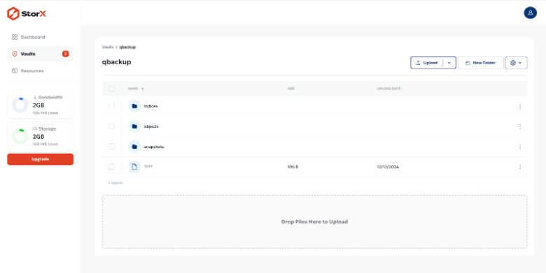The width and height of the screenshot is (546, 273).
Task: Open the gear settings dropdown
Action: [516, 63]
